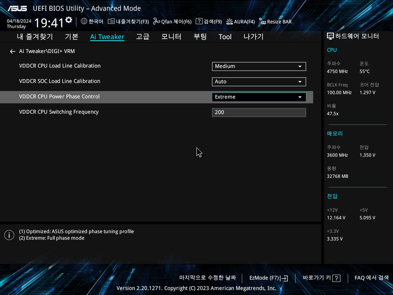Click the hardware monitor icon
Image resolution: width=393 pixels, height=295 pixels.
330,36
